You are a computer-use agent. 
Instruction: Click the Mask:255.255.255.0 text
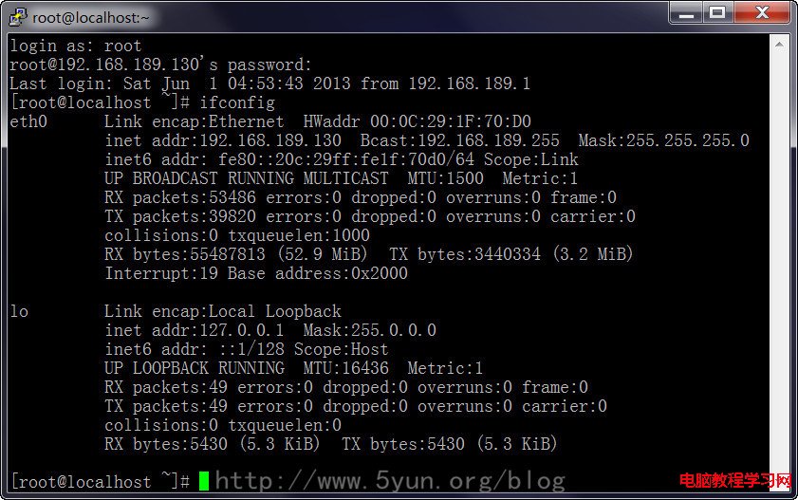pos(663,140)
